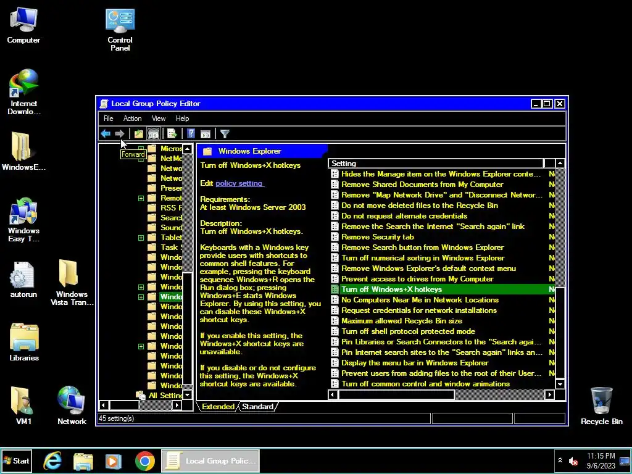Open the Help menu
Screen dimensions: 632x474
pos(182,118)
